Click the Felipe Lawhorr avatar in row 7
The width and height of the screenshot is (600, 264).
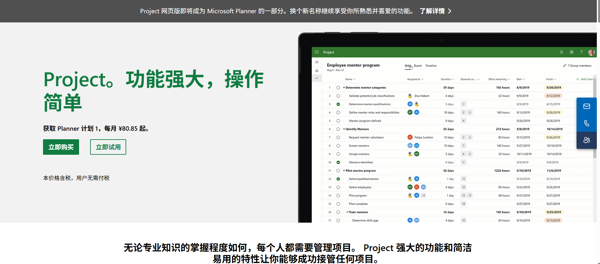tap(410, 137)
